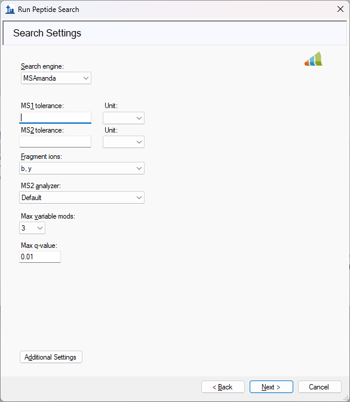Image resolution: width=350 pixels, height=402 pixels.
Task: Go to previous step with Back button
Action: [223, 386]
